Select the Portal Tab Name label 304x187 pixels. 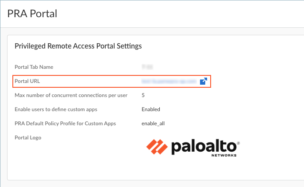[34, 67]
